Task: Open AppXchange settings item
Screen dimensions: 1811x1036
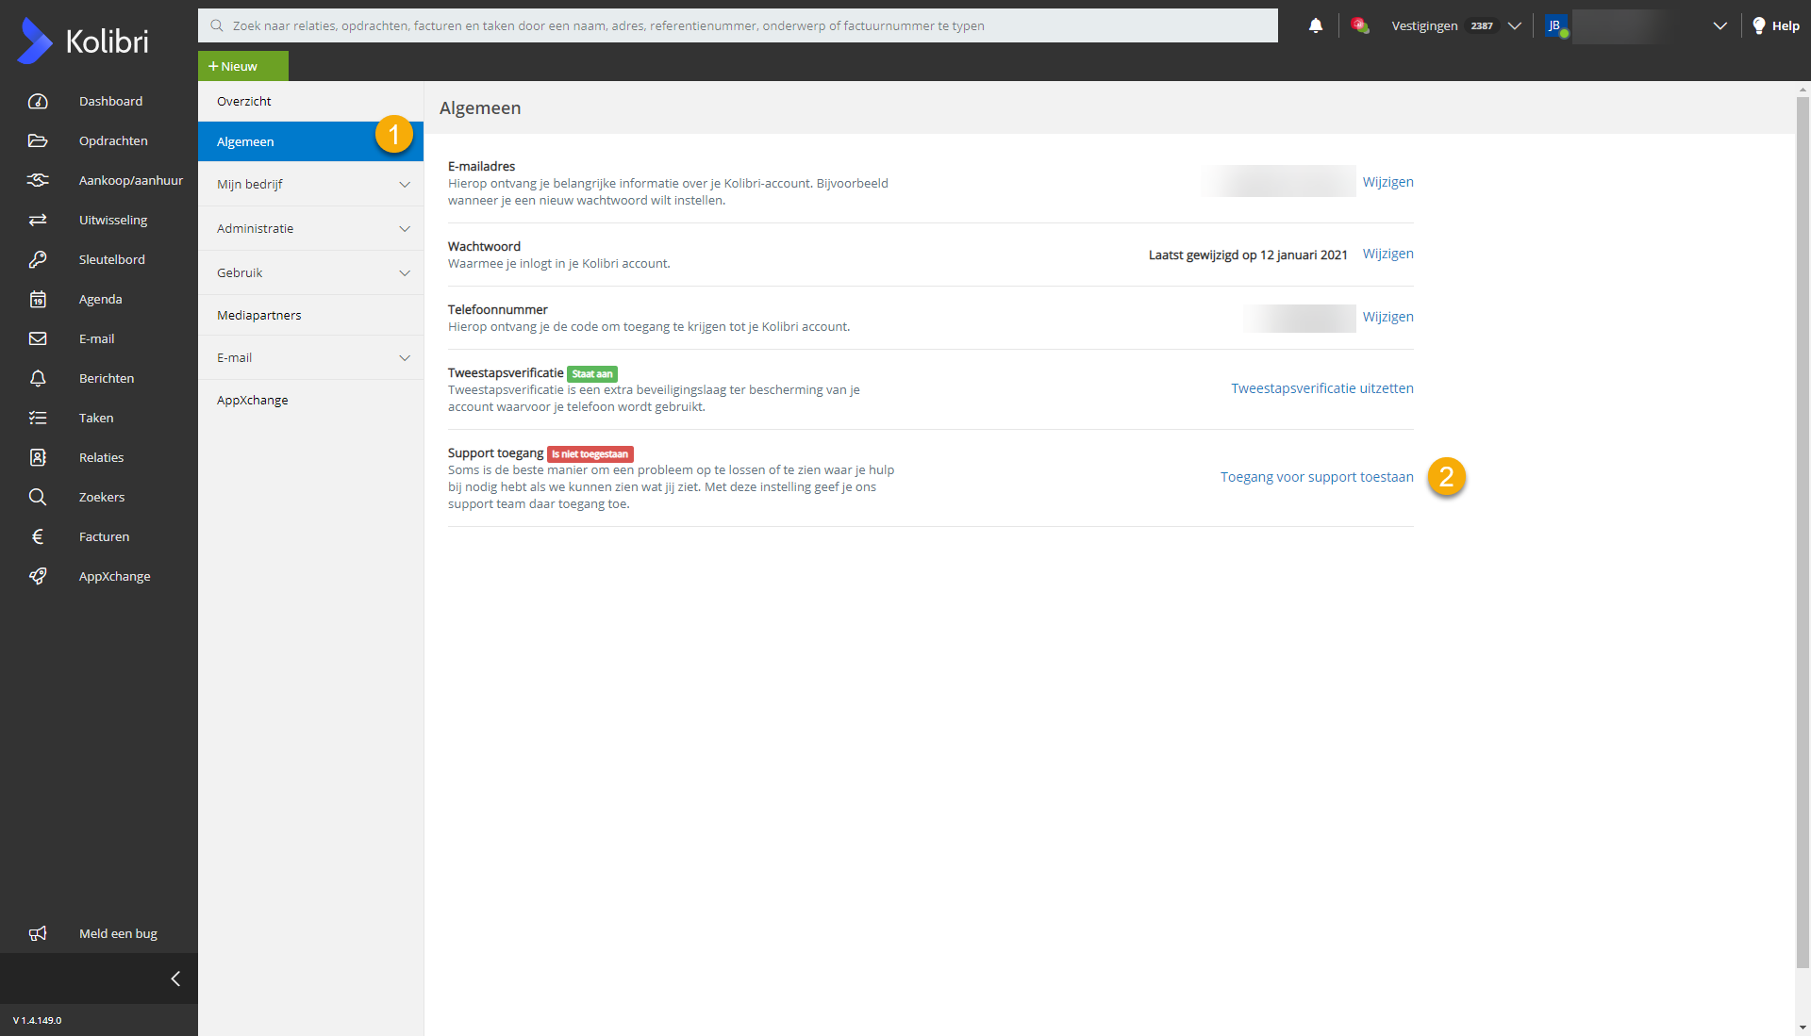Action: tap(310, 400)
